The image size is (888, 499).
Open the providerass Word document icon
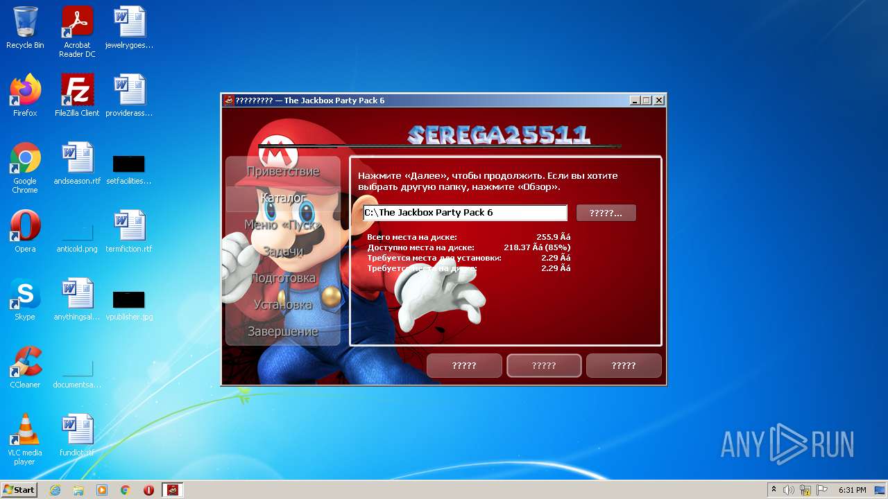tap(129, 96)
